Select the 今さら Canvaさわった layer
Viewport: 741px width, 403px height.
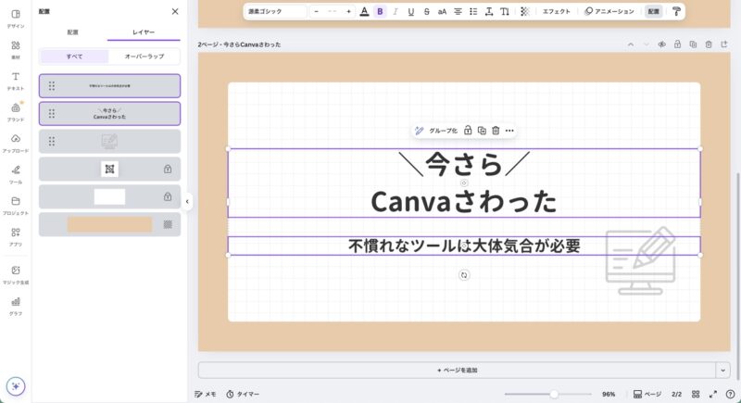109,113
